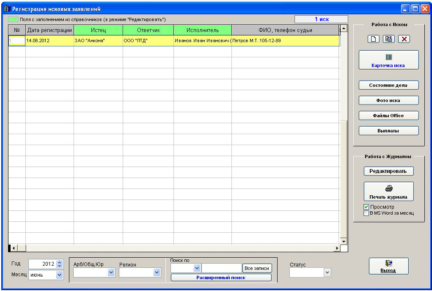Open Выплаты

coord(388,131)
